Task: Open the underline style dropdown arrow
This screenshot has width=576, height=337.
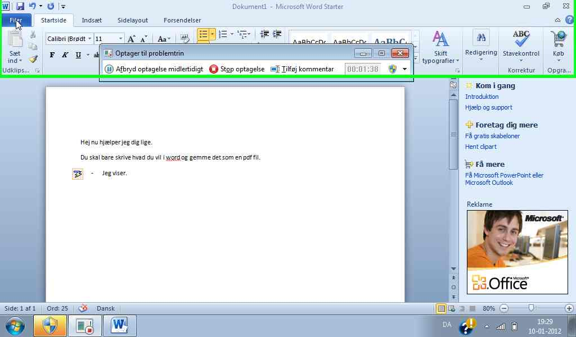Action: (88, 55)
